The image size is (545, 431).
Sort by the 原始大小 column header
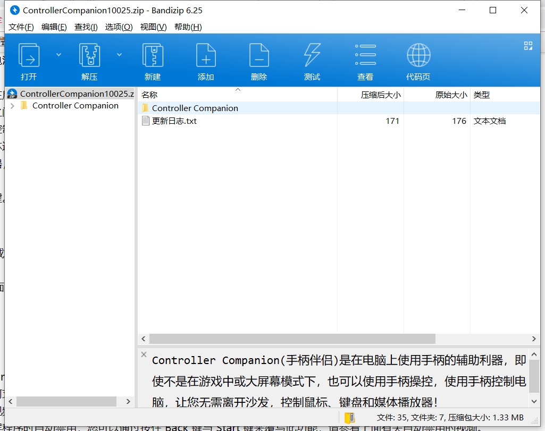(x=437, y=95)
